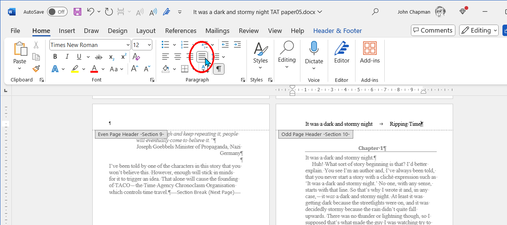Open the Layout ribbon tab
Image resolution: width=507 pixels, height=225 pixels.
tap(146, 31)
